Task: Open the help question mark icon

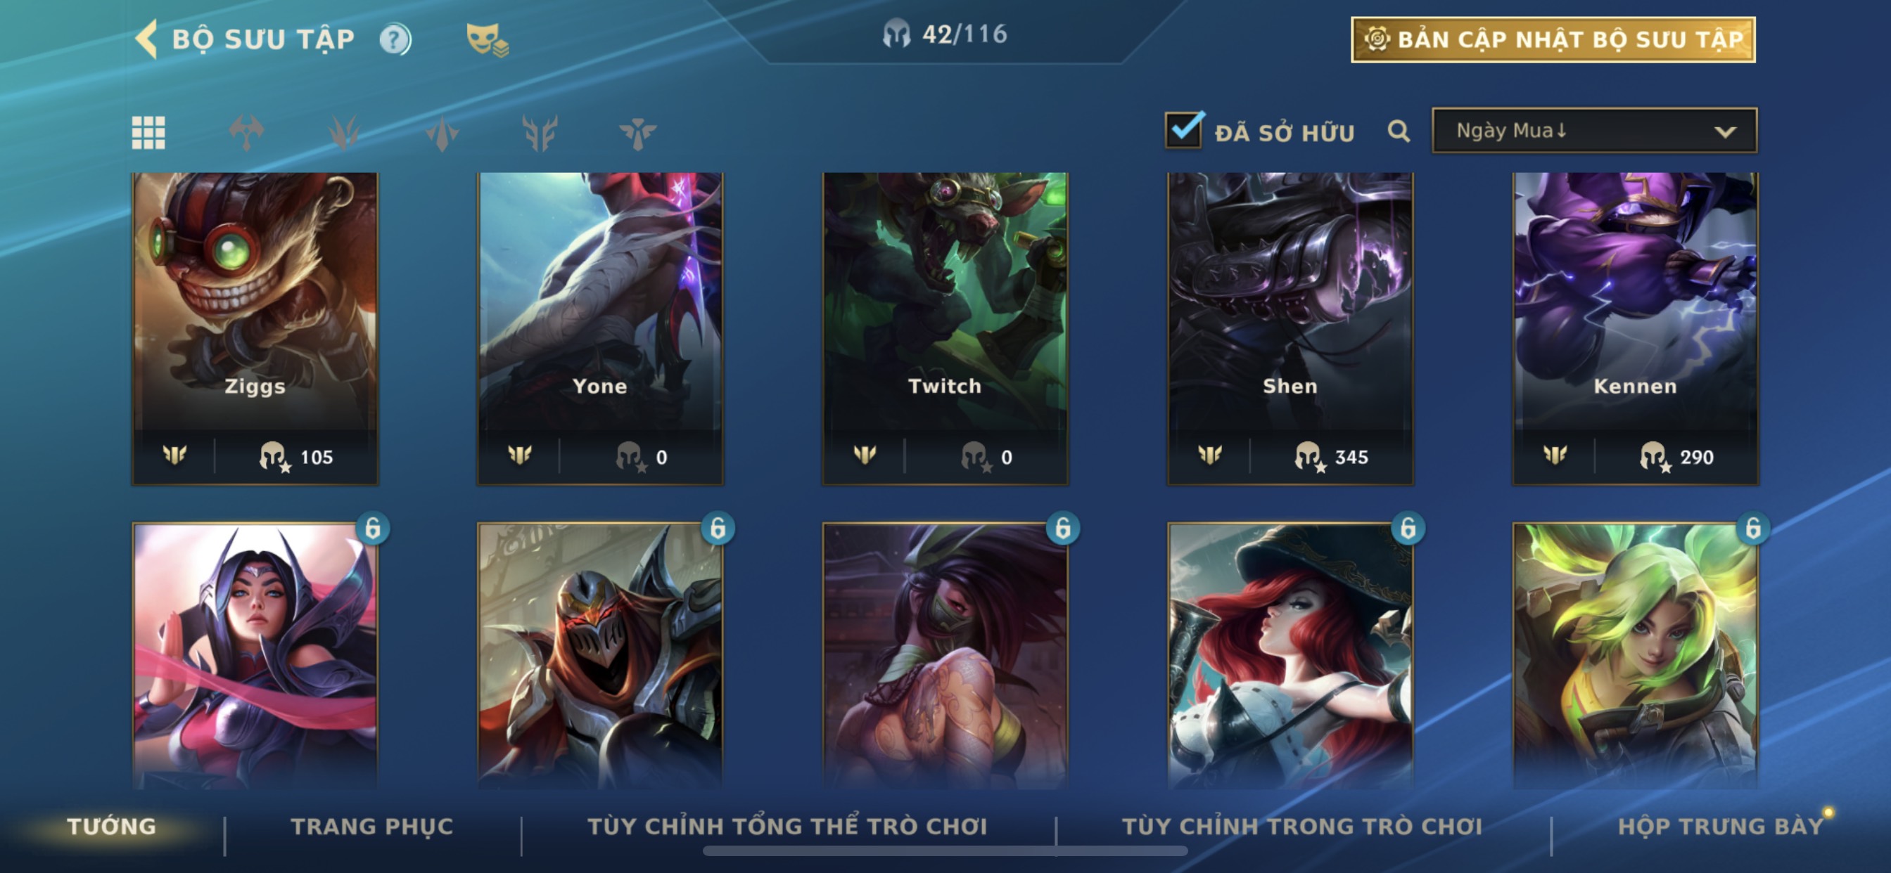Action: pyautogui.click(x=395, y=39)
